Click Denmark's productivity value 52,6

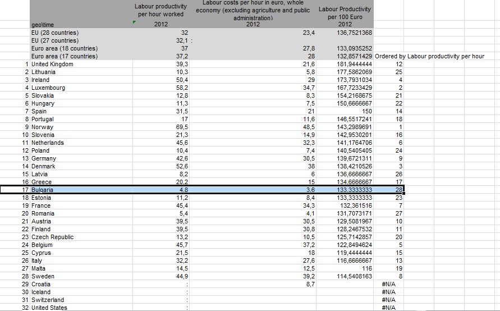click(182, 166)
